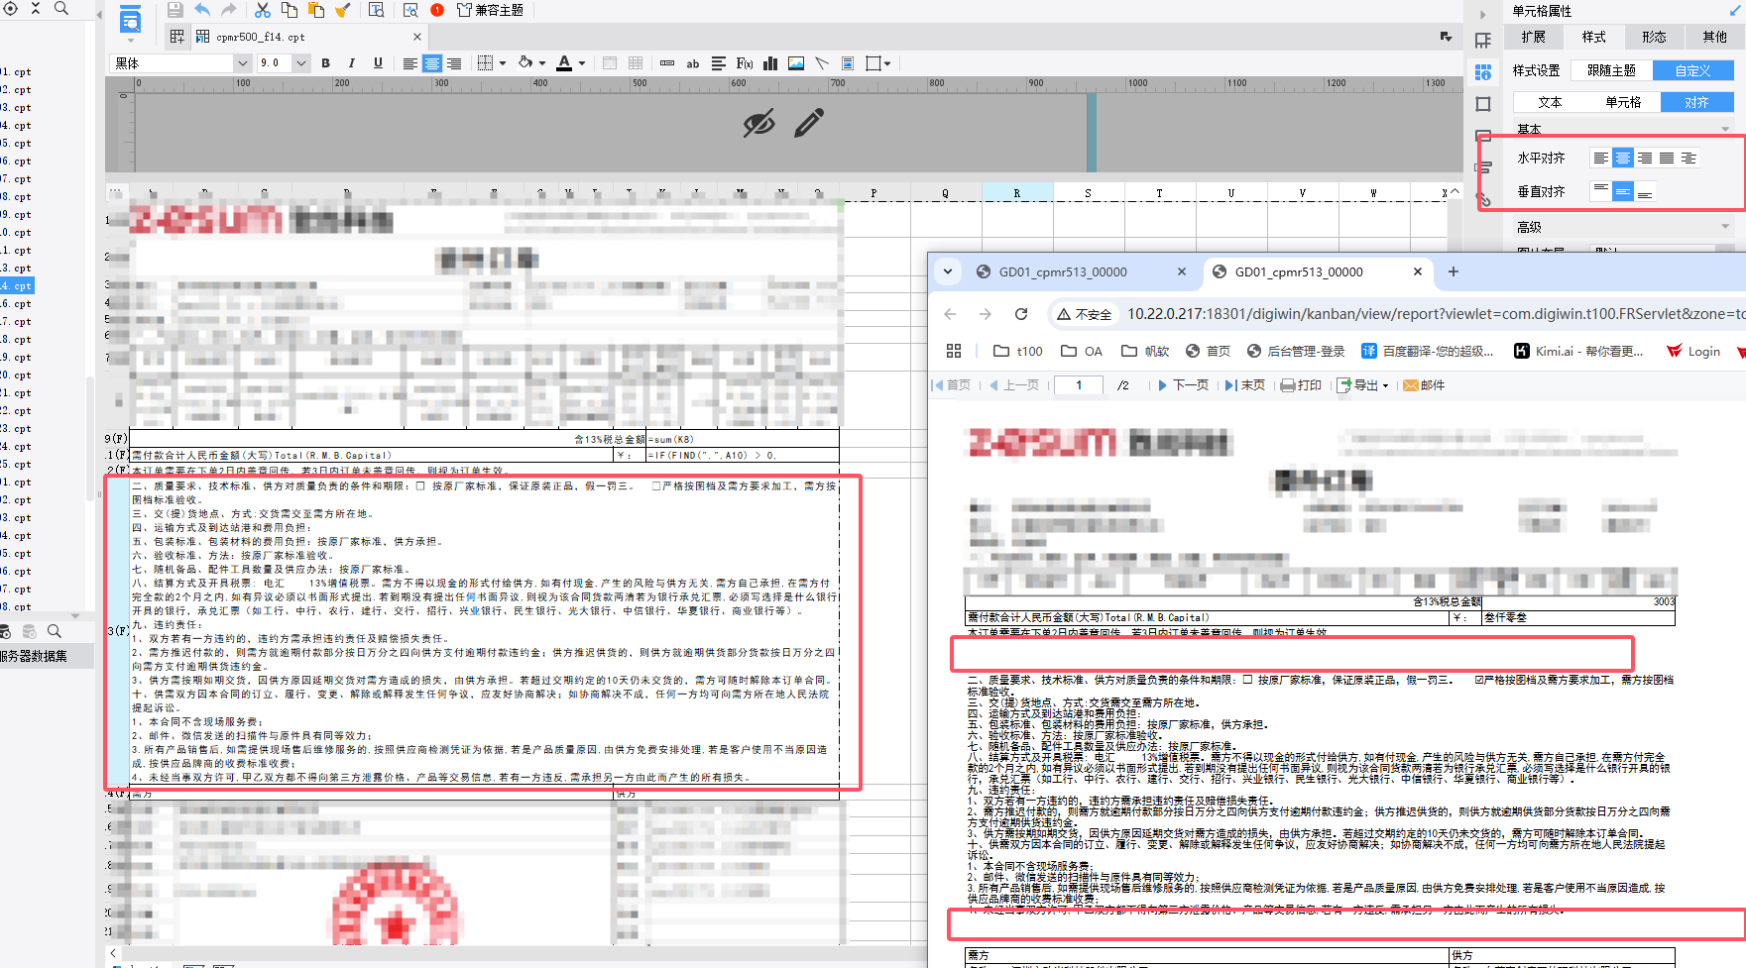Paste from the clipboard icon
The width and height of the screenshot is (1746, 968).
[316, 10]
